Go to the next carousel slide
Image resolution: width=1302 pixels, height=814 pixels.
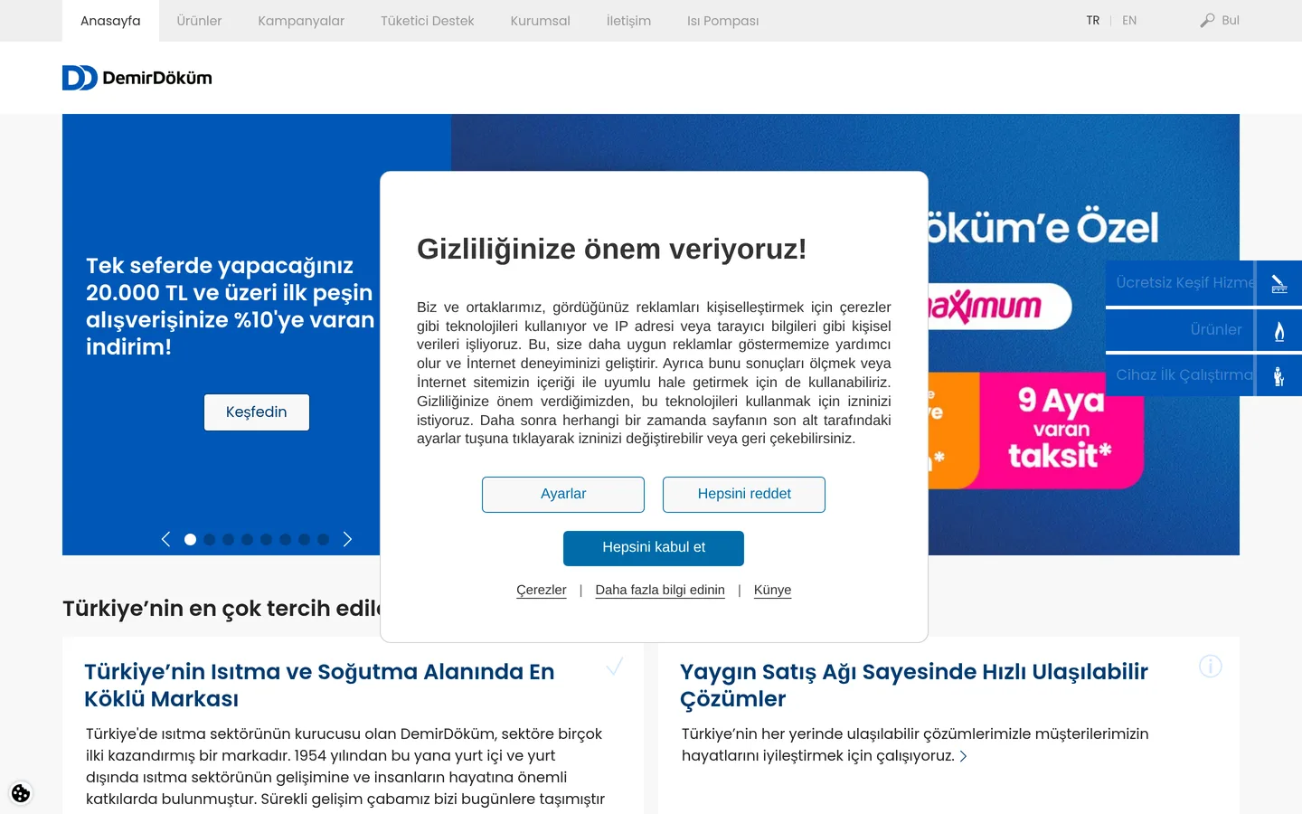[347, 539]
